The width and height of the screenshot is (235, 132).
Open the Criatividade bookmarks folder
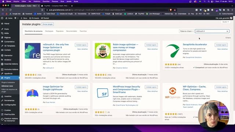[x=181, y=14]
